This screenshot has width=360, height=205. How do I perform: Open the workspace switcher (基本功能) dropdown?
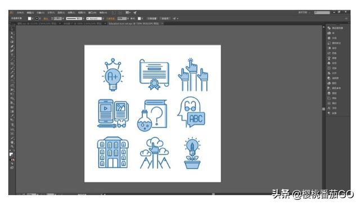pyautogui.click(x=304, y=12)
